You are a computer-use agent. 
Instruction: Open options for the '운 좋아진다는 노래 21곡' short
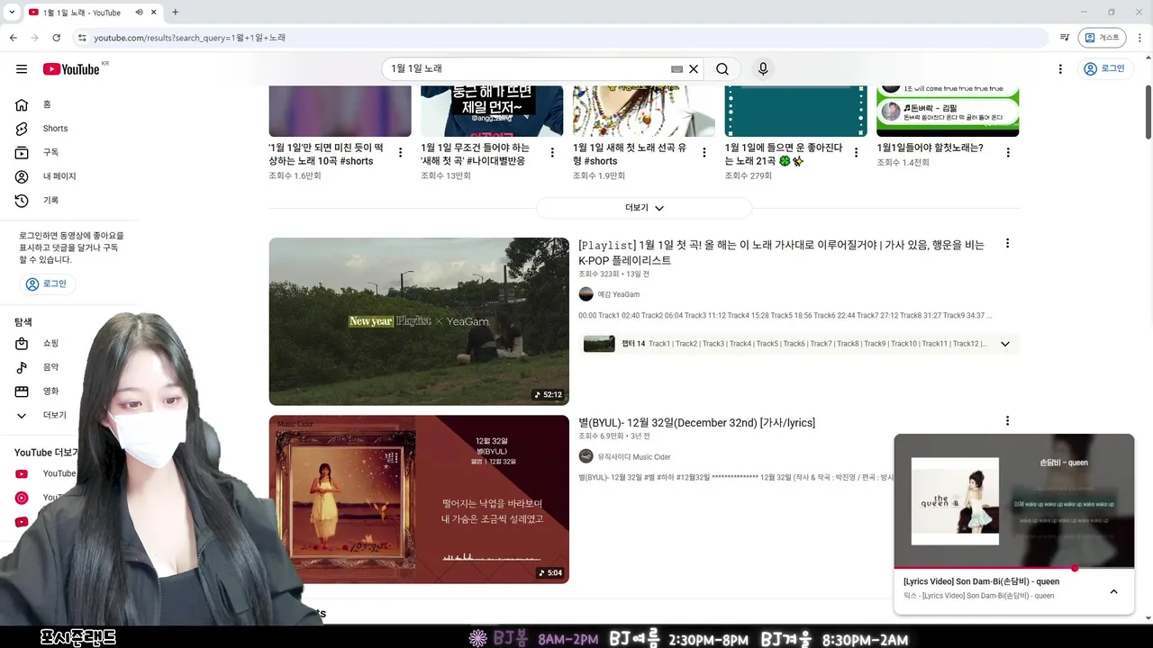tap(857, 153)
